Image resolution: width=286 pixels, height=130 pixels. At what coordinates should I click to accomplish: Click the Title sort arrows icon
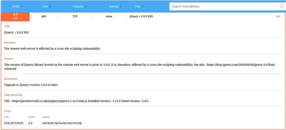tap(143, 7)
